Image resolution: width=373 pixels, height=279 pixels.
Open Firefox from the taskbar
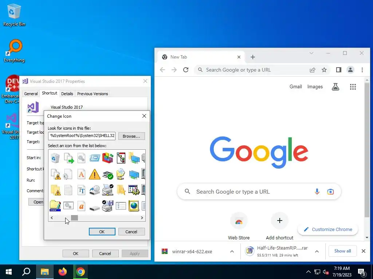(x=63, y=272)
